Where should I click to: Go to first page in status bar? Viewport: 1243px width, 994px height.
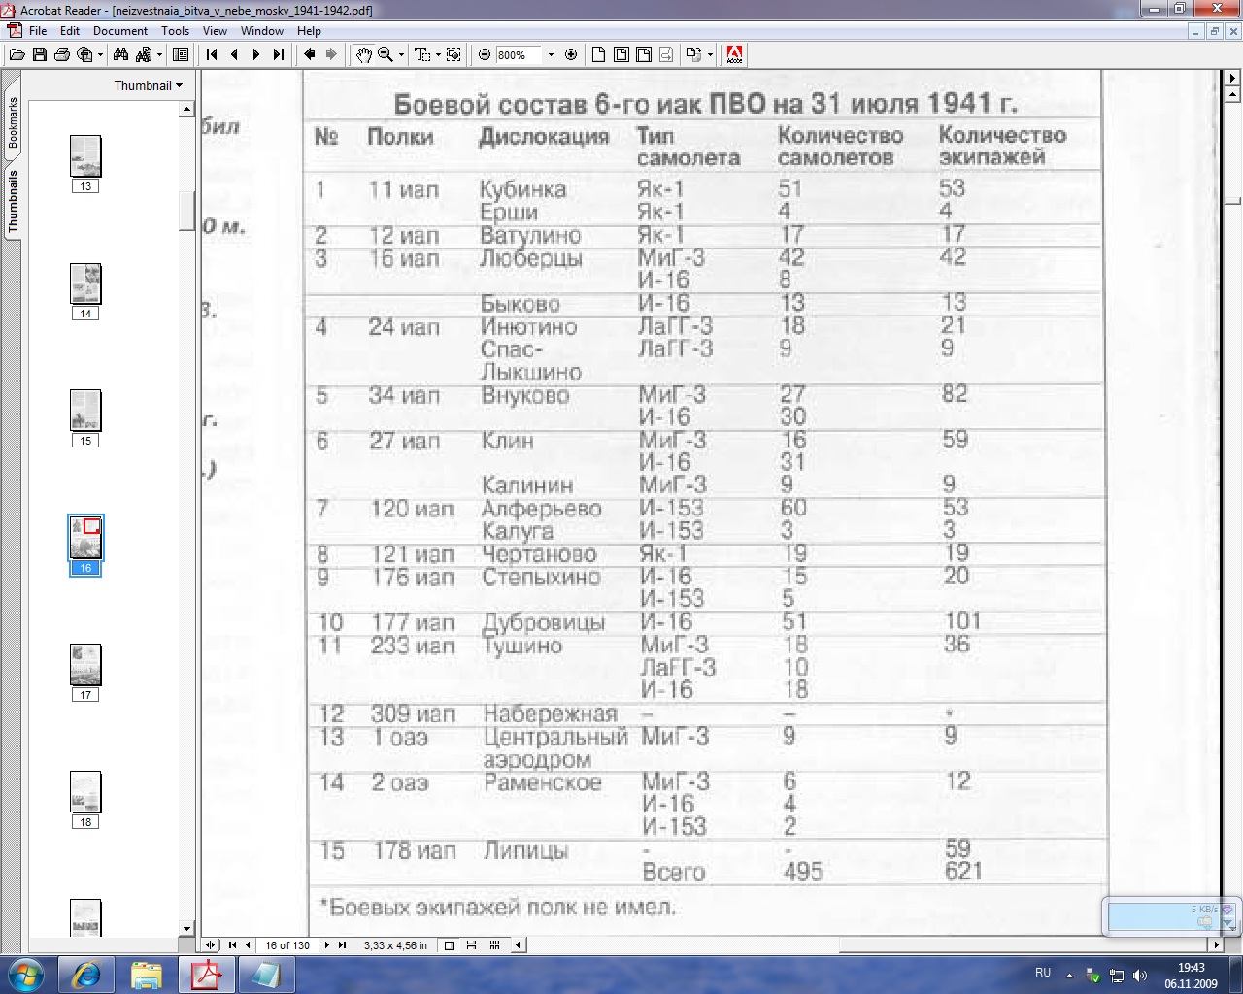pyautogui.click(x=233, y=944)
